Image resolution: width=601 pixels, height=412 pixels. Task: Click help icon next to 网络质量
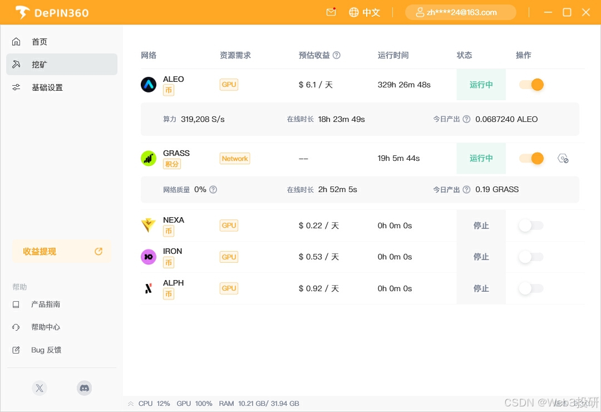pos(213,189)
